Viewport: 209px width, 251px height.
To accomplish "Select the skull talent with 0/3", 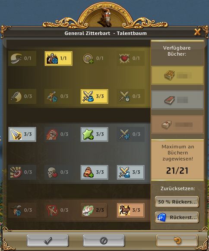I will [x=58, y=172].
